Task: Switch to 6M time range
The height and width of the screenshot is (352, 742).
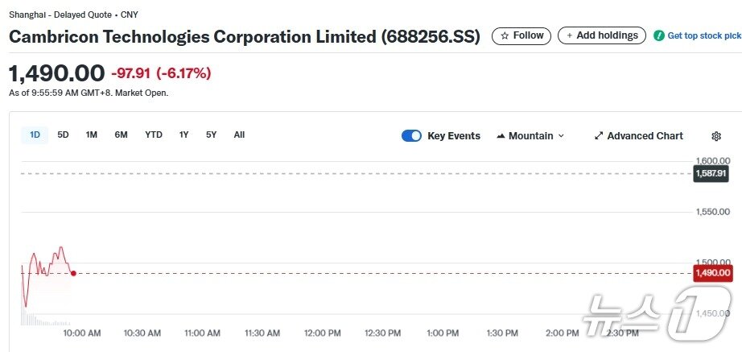Action: (121, 135)
